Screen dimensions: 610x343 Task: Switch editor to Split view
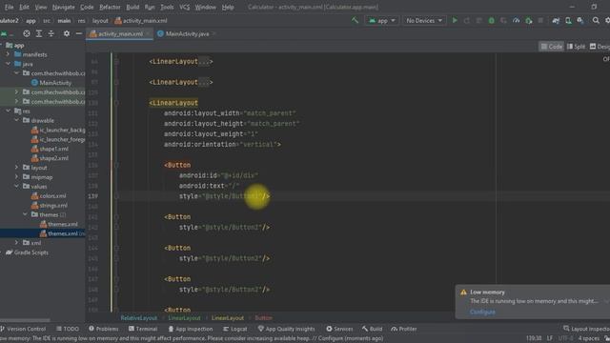(576, 47)
